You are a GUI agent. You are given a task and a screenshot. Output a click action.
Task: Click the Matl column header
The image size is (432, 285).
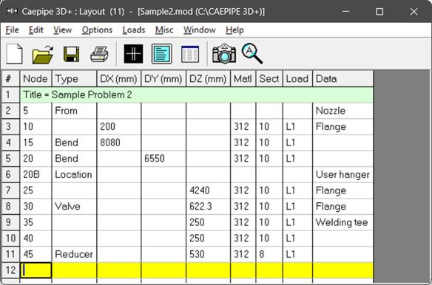[243, 79]
